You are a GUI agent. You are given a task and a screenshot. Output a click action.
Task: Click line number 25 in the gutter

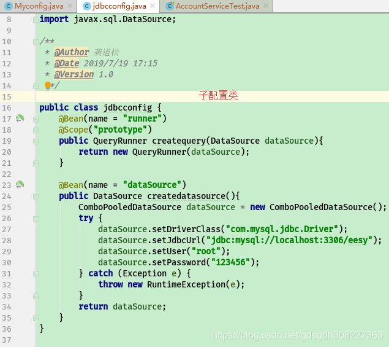click(x=7, y=208)
